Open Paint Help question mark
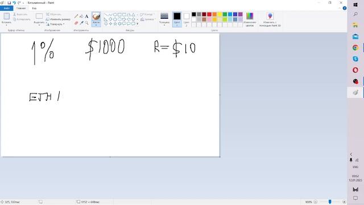 [x=345, y=8]
